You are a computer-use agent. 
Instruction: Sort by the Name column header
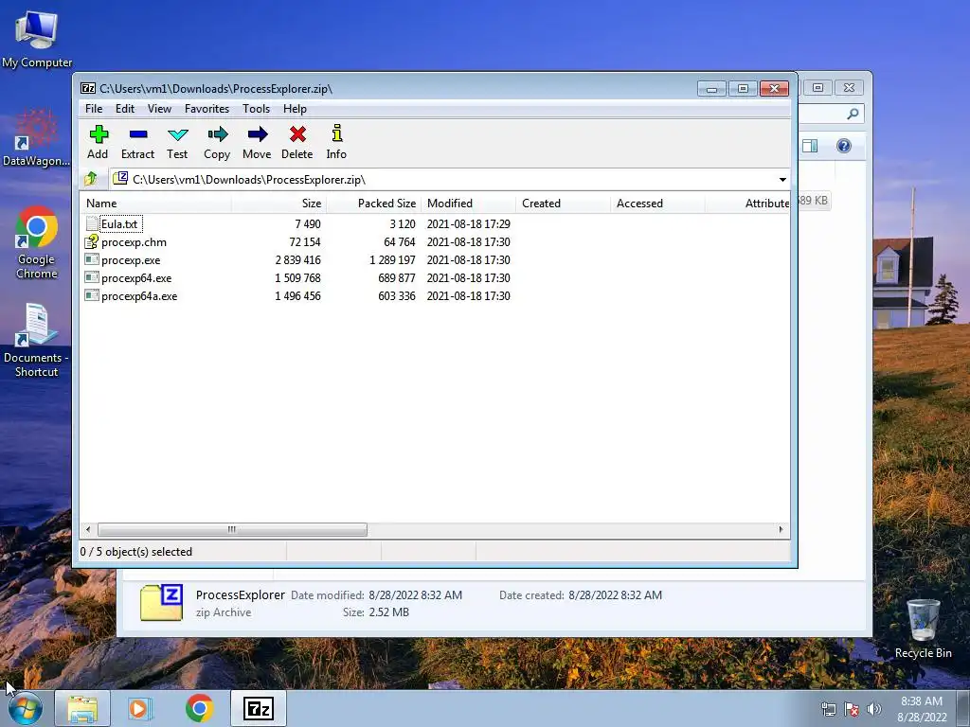point(155,204)
